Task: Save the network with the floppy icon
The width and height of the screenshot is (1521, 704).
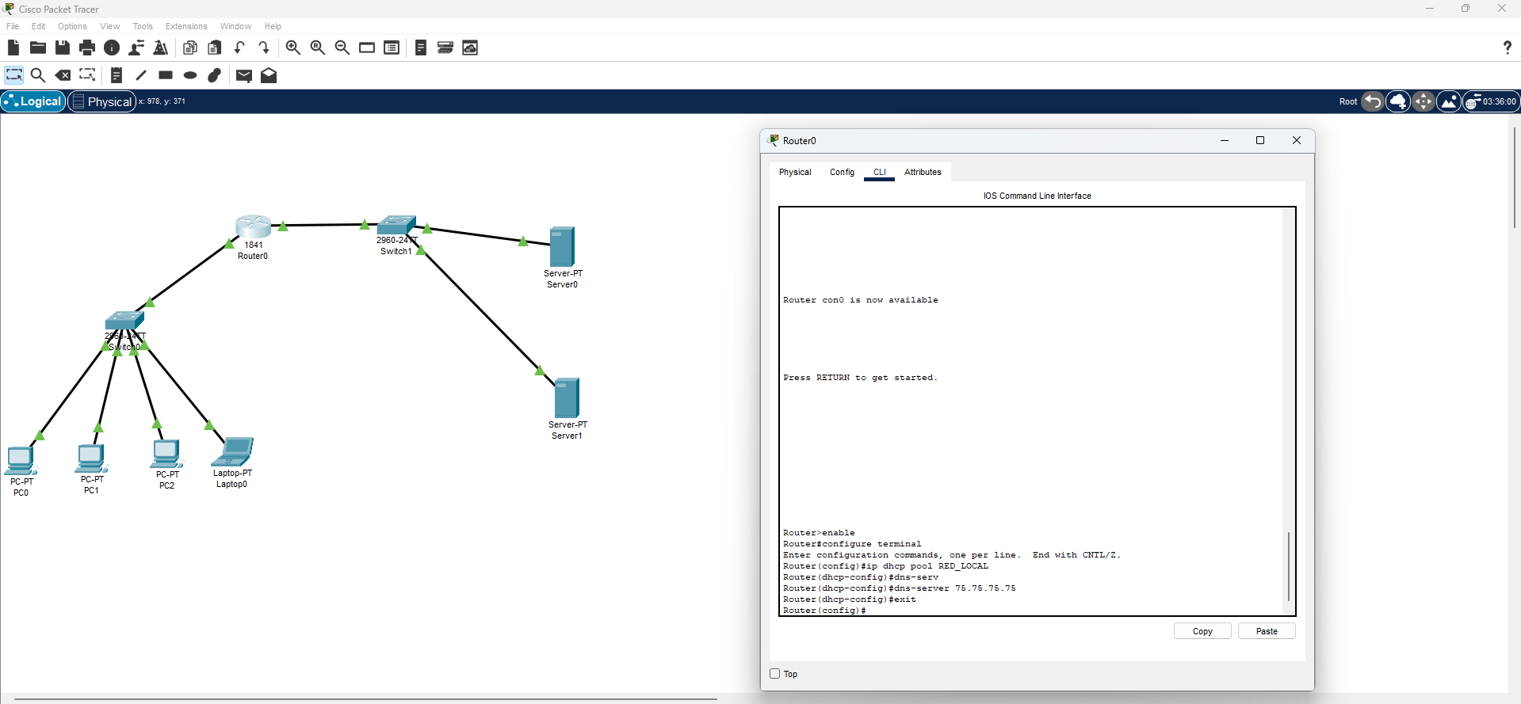Action: click(63, 48)
